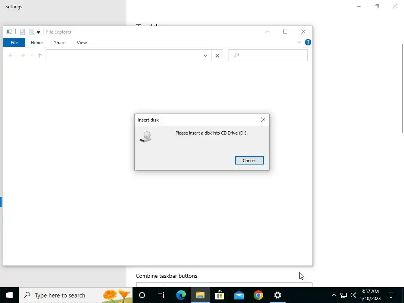The height and width of the screenshot is (303, 404).
Task: Click the New folder quick access icon
Action: click(31, 32)
